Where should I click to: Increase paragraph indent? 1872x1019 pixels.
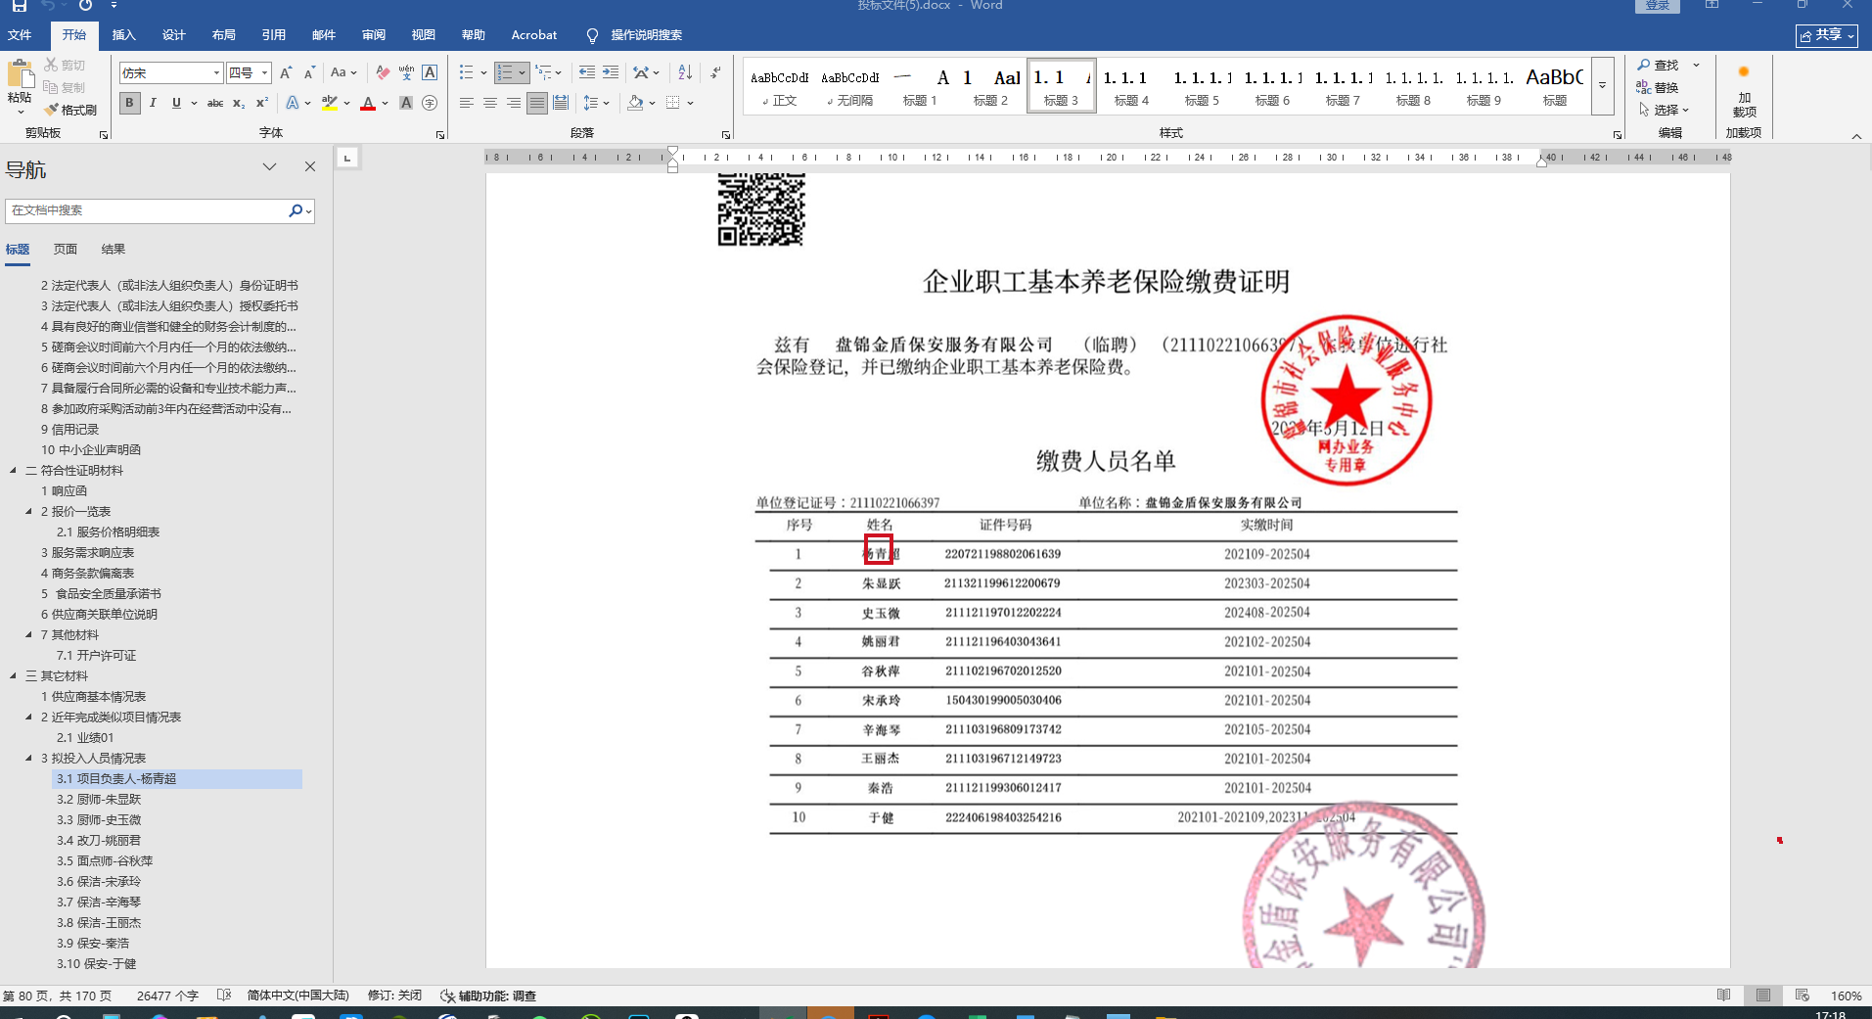click(x=611, y=72)
